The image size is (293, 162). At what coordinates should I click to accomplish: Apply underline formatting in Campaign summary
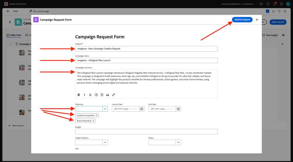point(90,95)
